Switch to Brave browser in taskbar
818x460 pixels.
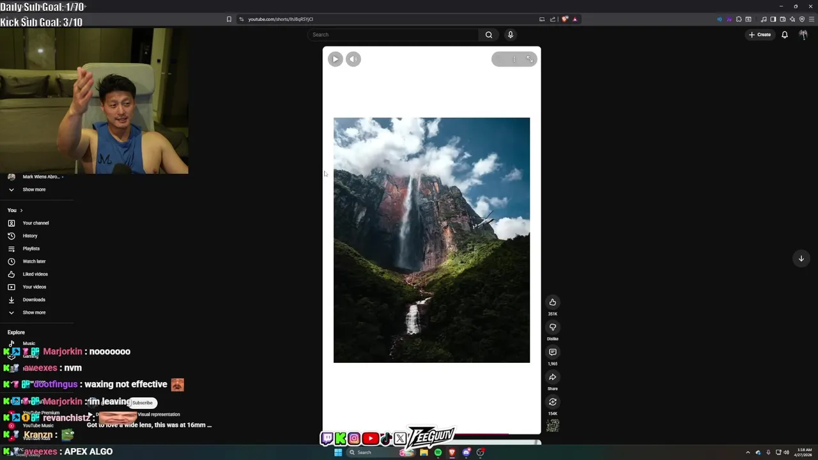click(x=452, y=452)
